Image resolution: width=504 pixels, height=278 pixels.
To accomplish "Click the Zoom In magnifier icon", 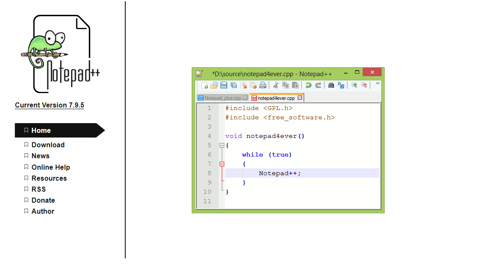I will pyautogui.click(x=354, y=85).
